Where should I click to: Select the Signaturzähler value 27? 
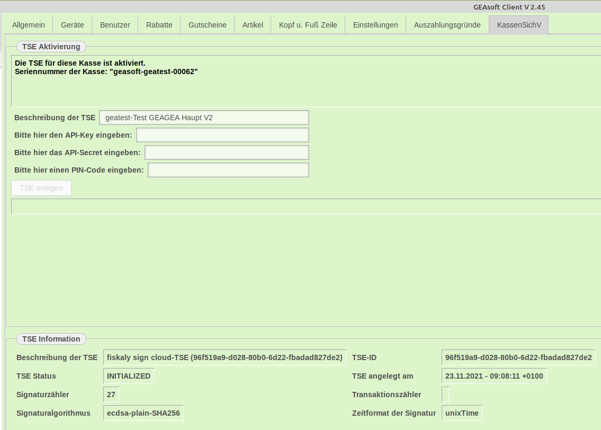(111, 395)
